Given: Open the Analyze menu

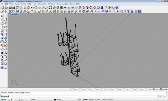Looking at the screenshot, I should pyautogui.click(x=65, y=4).
